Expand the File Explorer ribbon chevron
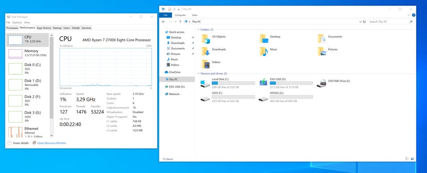Screen dimensions: 427x173 point(409,15)
